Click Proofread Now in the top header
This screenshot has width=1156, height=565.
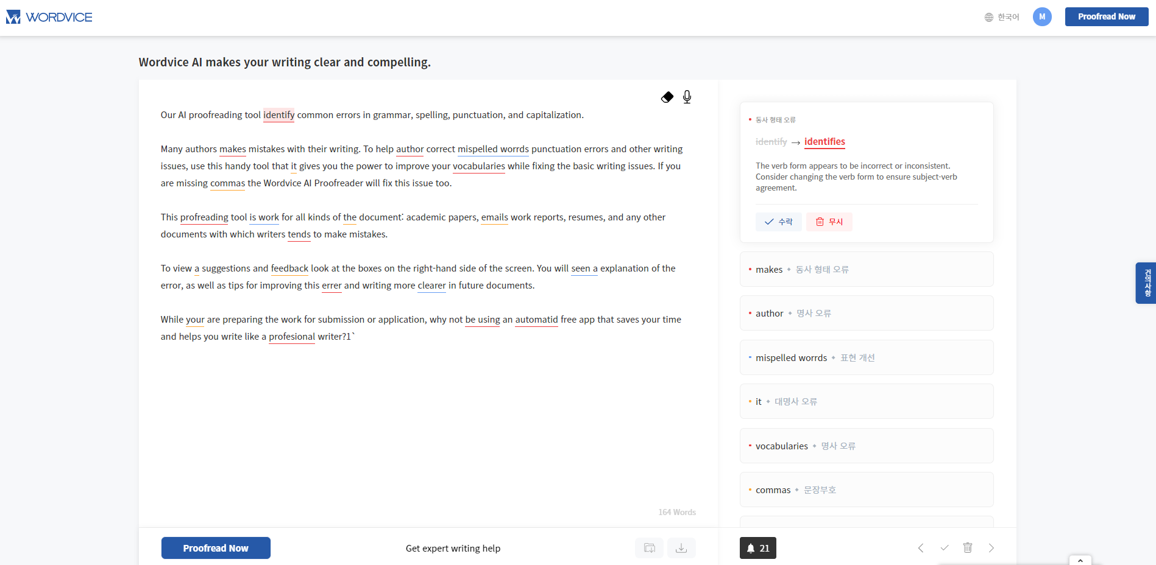point(1107,17)
